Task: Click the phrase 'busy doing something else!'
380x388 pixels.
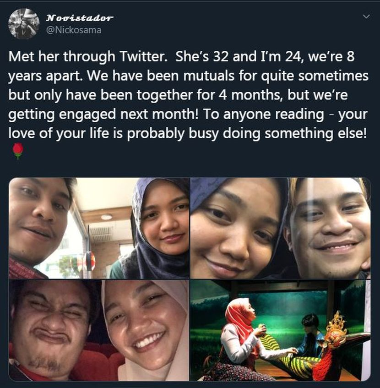Action: [x=277, y=134]
